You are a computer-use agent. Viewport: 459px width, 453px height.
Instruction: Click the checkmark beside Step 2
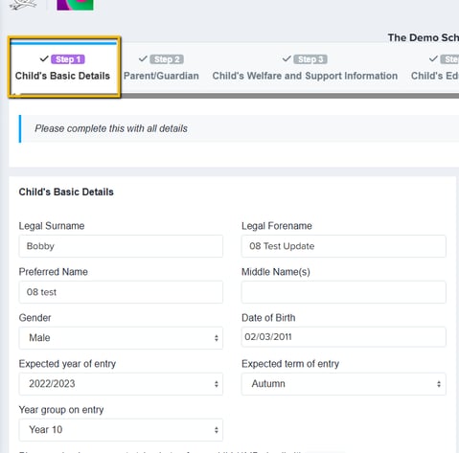coord(143,58)
